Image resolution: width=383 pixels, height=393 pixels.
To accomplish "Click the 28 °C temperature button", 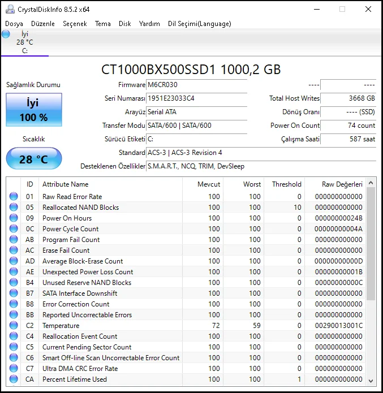I will pos(34,159).
